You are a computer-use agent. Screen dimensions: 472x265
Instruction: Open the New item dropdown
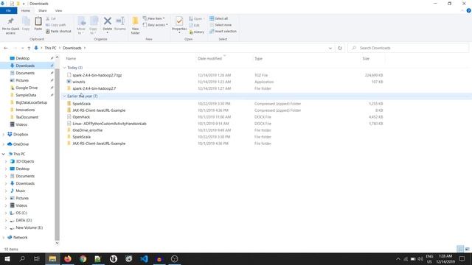click(154, 18)
